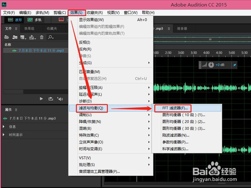Screen dimensions: 251x188
Task: Click the import file icon
Action: (15, 37)
